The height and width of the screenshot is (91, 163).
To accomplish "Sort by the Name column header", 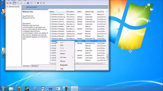I will (x=57, y=12).
